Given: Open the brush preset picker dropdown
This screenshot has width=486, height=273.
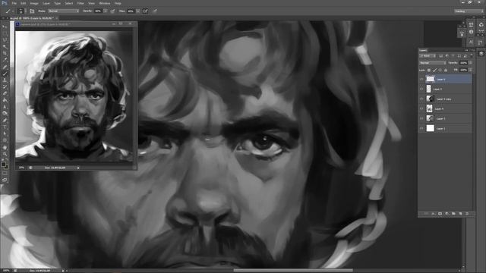Looking at the screenshot, I should click(25, 11).
